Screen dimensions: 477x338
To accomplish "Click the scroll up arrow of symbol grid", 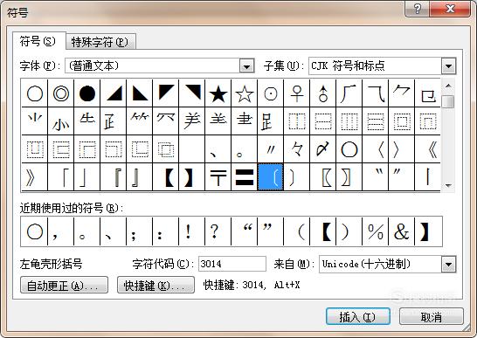I will click(x=448, y=86).
